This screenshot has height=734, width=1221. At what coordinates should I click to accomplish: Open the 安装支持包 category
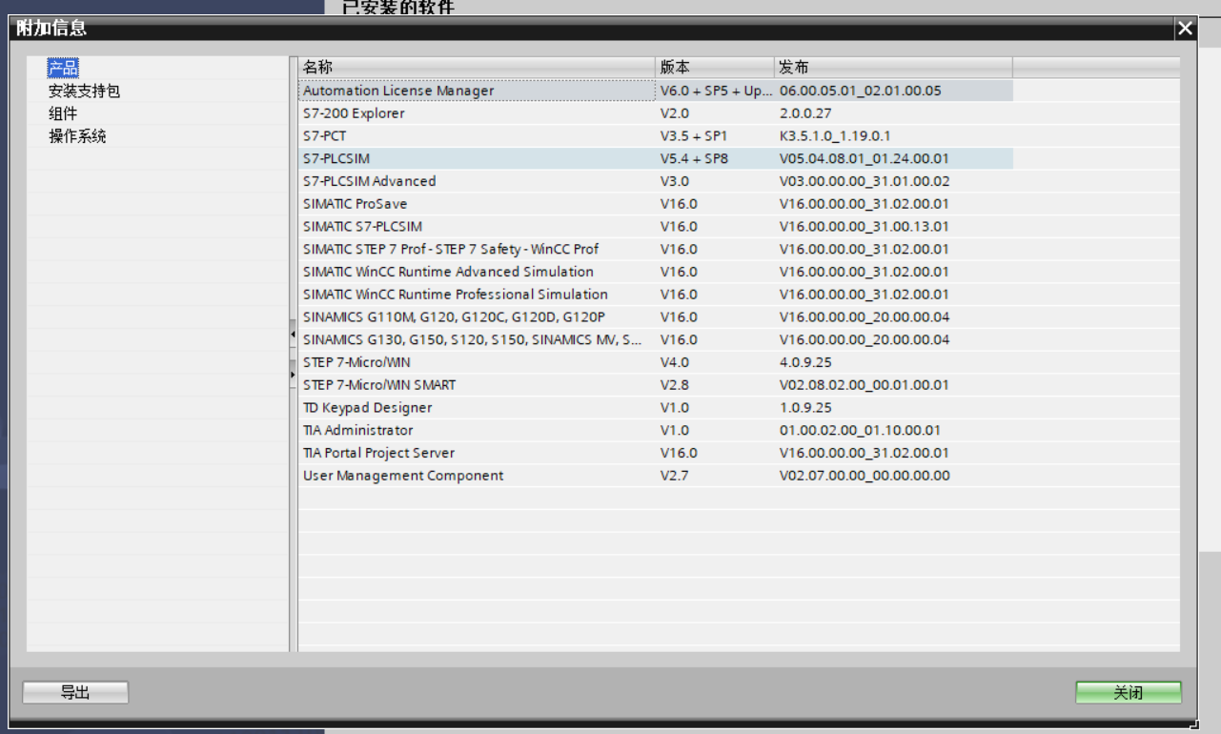tap(85, 91)
